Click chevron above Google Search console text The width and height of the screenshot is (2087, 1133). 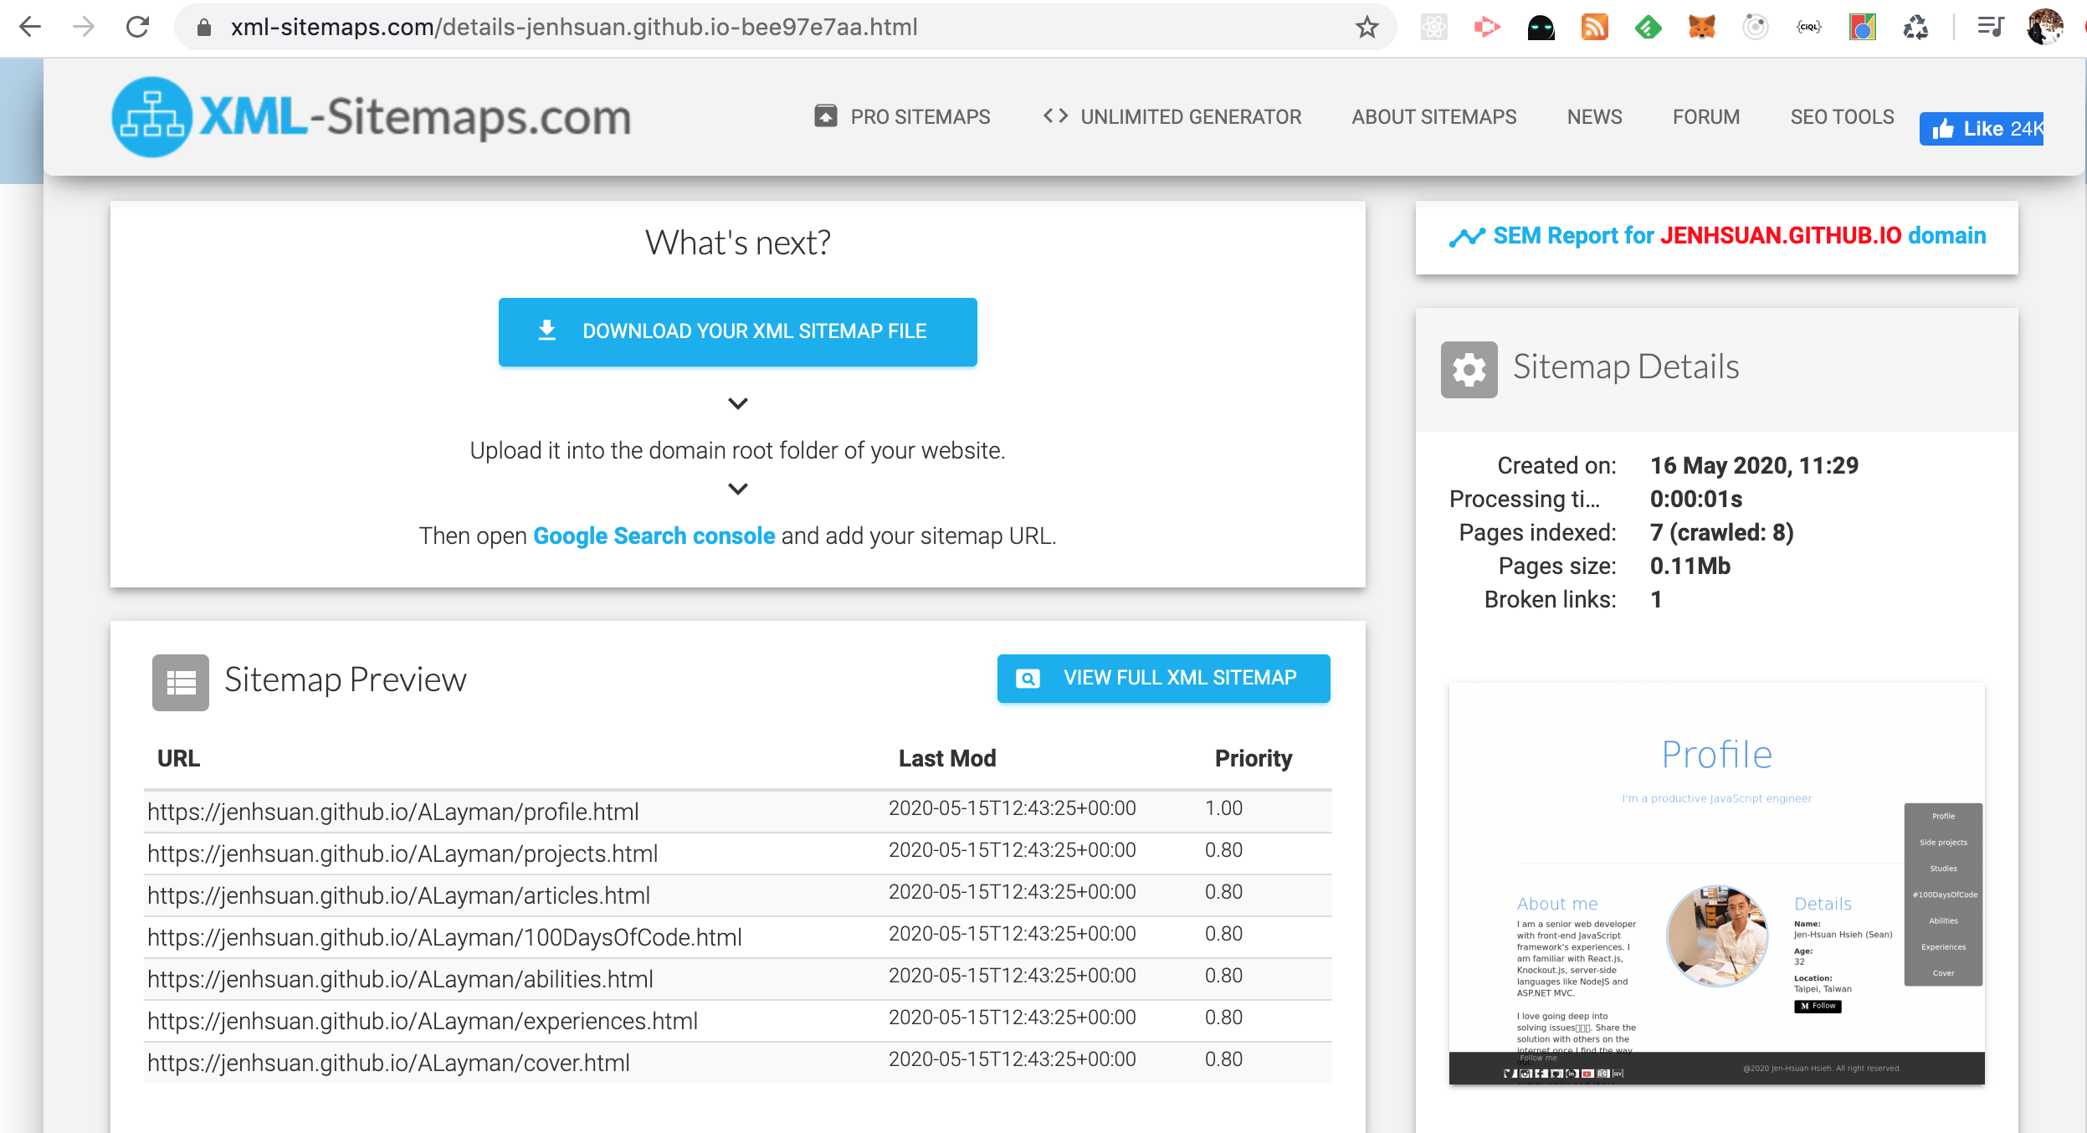pyautogui.click(x=737, y=489)
